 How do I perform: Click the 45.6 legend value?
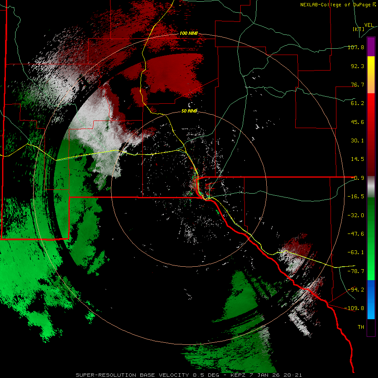pyautogui.click(x=357, y=122)
